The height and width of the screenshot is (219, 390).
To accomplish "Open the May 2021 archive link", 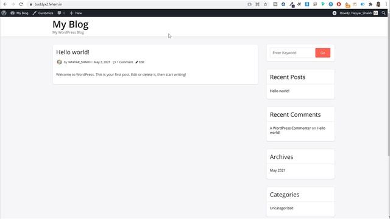I will pos(278,170).
